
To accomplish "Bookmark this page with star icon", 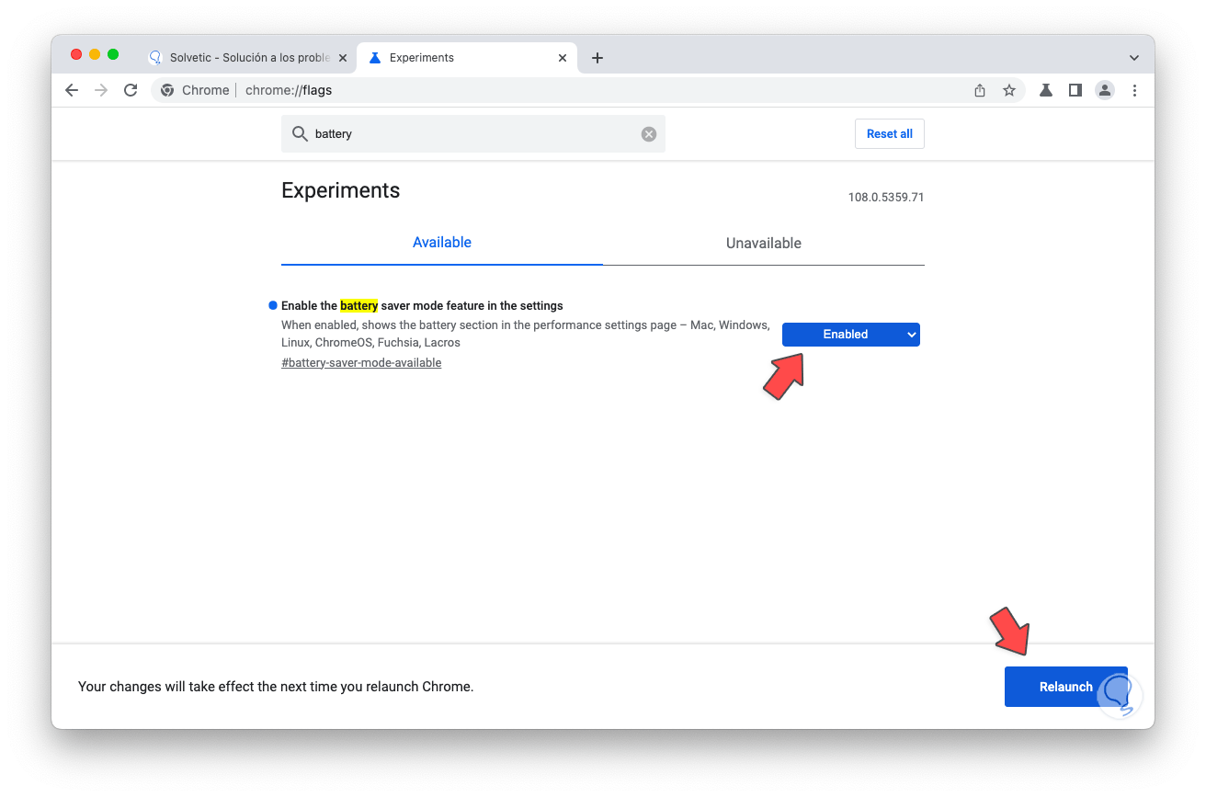I will [x=1009, y=90].
